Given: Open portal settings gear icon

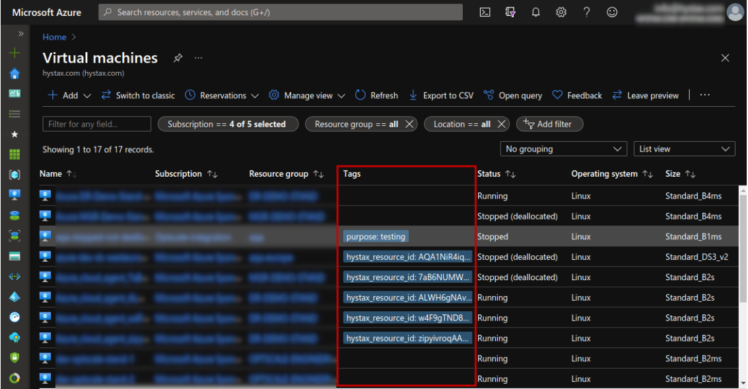Looking at the screenshot, I should 561,13.
